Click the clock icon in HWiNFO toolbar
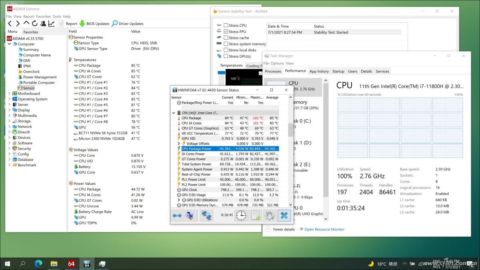 click(x=241, y=215)
